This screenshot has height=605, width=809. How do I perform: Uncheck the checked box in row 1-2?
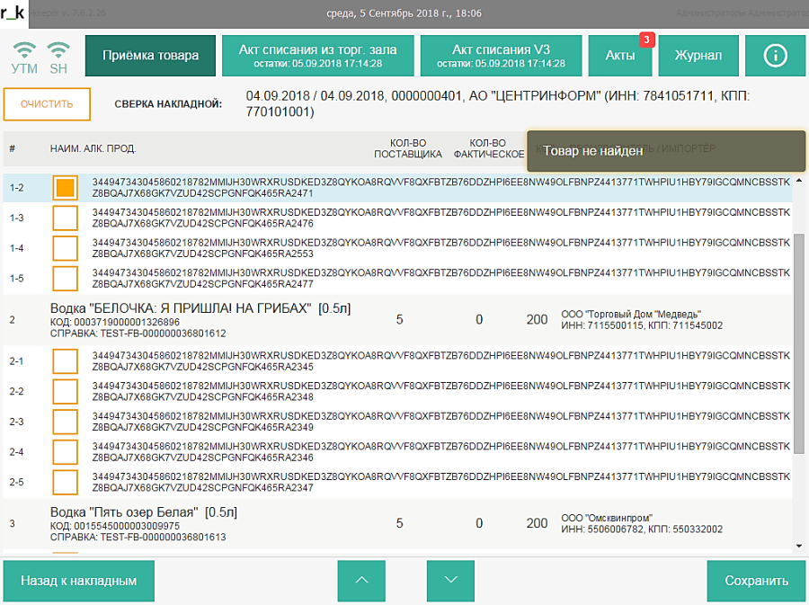point(66,188)
